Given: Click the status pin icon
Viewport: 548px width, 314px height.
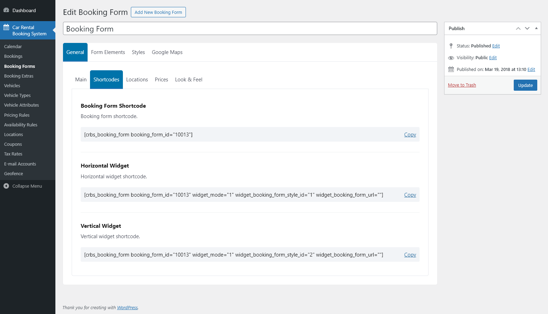Looking at the screenshot, I should 451,46.
